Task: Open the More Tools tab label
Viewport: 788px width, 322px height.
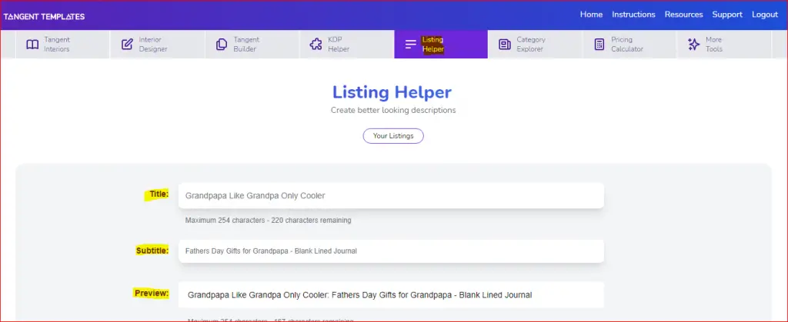Action: (x=713, y=44)
